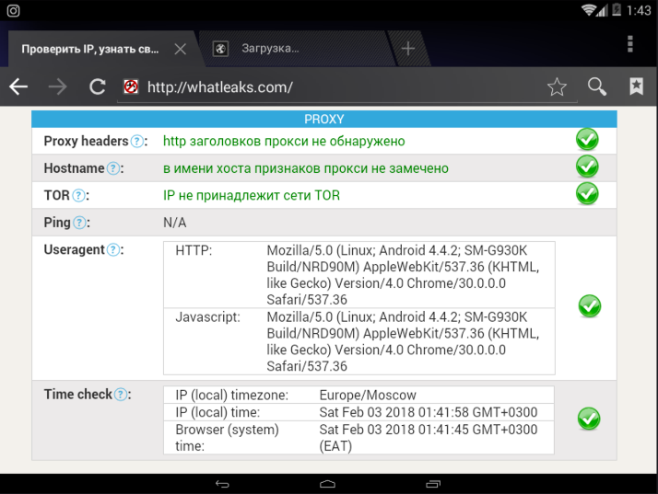Open help icon next to TOR

click(x=79, y=195)
